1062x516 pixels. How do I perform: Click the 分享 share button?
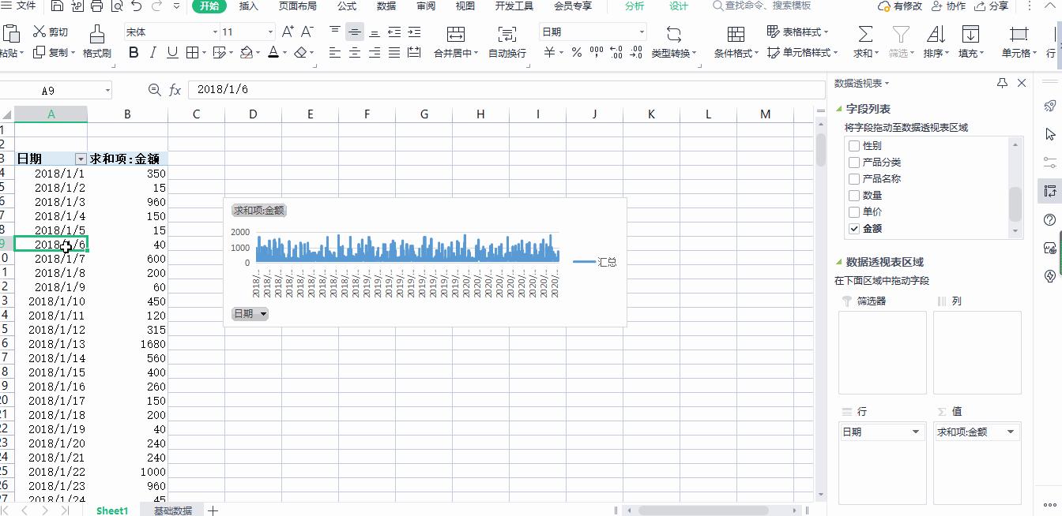coord(992,6)
